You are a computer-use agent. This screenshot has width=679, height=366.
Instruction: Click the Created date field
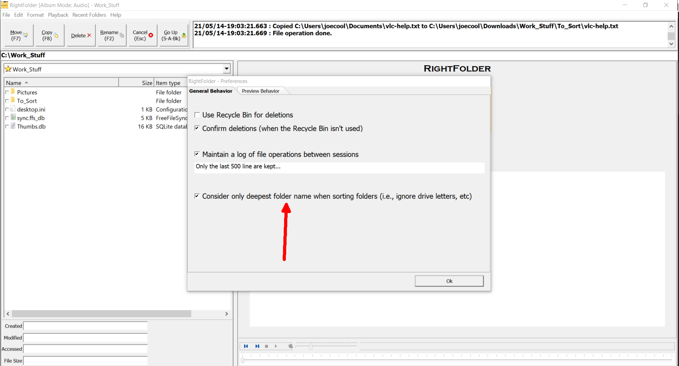tap(85, 326)
